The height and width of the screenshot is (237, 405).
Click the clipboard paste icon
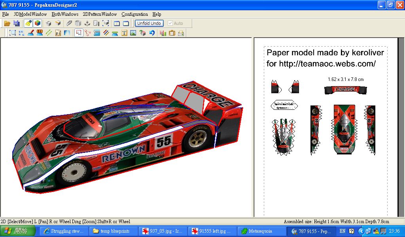tap(172, 33)
